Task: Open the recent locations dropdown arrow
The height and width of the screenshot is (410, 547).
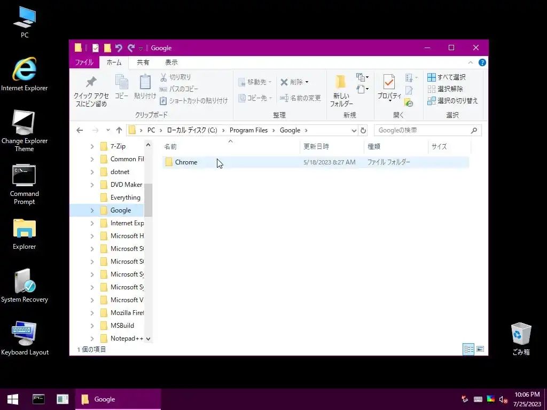Action: pyautogui.click(x=108, y=130)
